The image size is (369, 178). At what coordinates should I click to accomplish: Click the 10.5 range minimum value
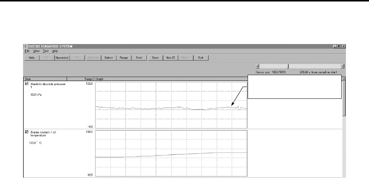90,175
